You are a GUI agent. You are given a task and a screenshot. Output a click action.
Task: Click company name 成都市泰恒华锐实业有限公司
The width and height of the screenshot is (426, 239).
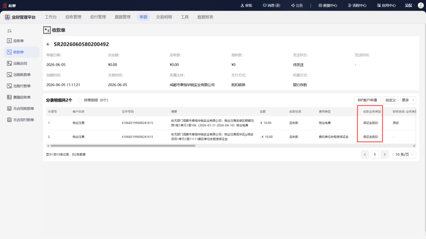tap(192, 85)
